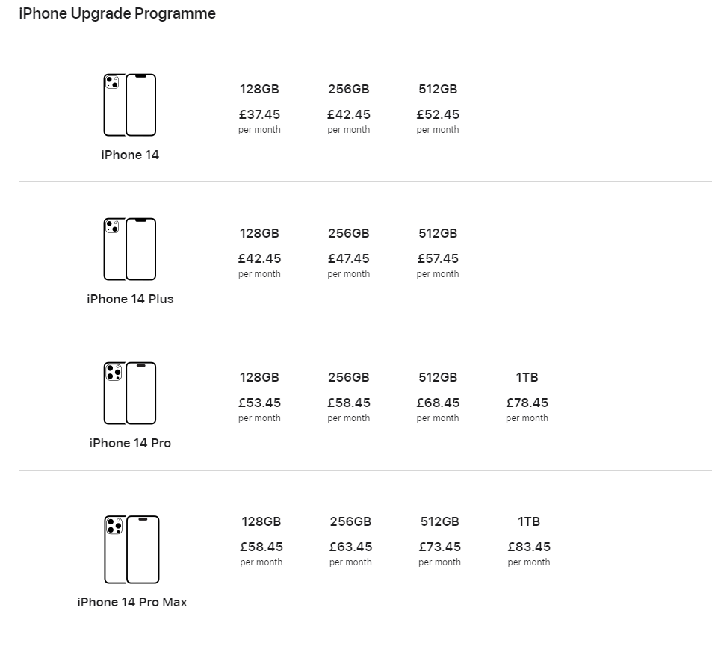712x658 pixels.
Task: Click the iPhone Upgrade Programme heading
Action: [117, 13]
